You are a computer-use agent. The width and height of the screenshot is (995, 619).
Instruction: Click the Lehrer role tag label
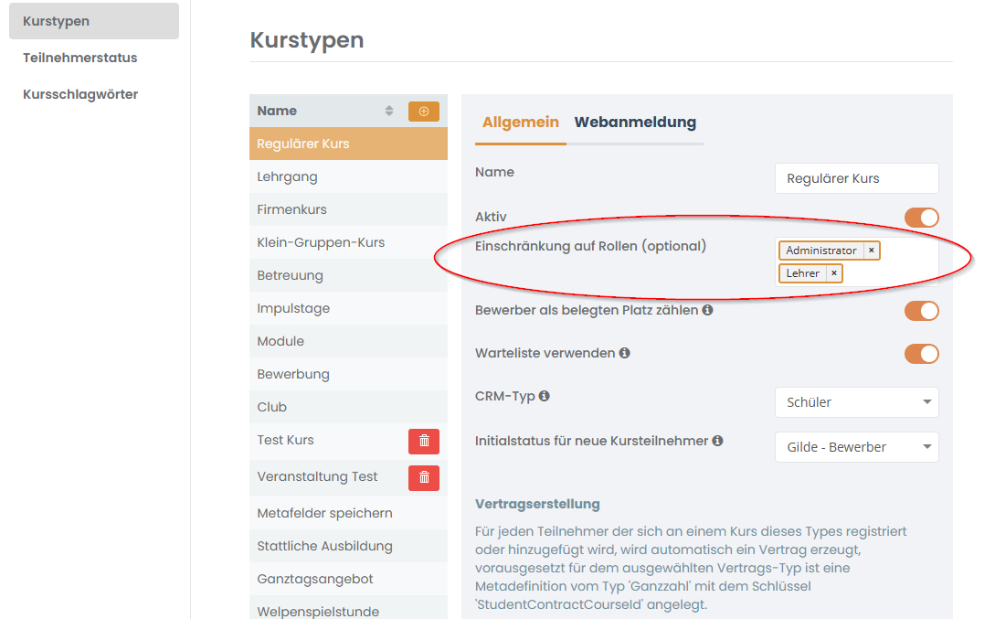point(803,273)
